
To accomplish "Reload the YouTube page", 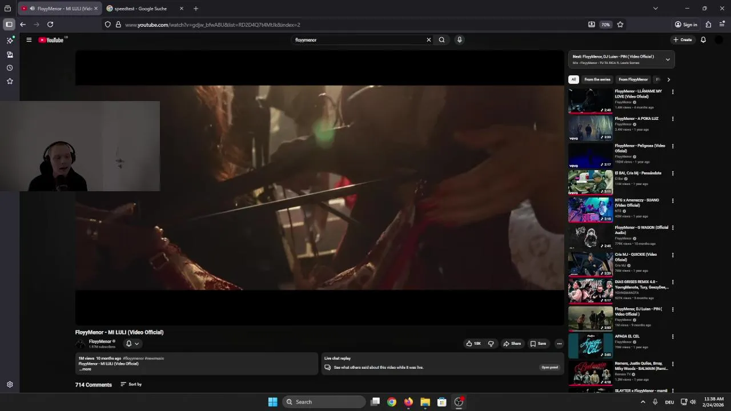I will pos(50,25).
